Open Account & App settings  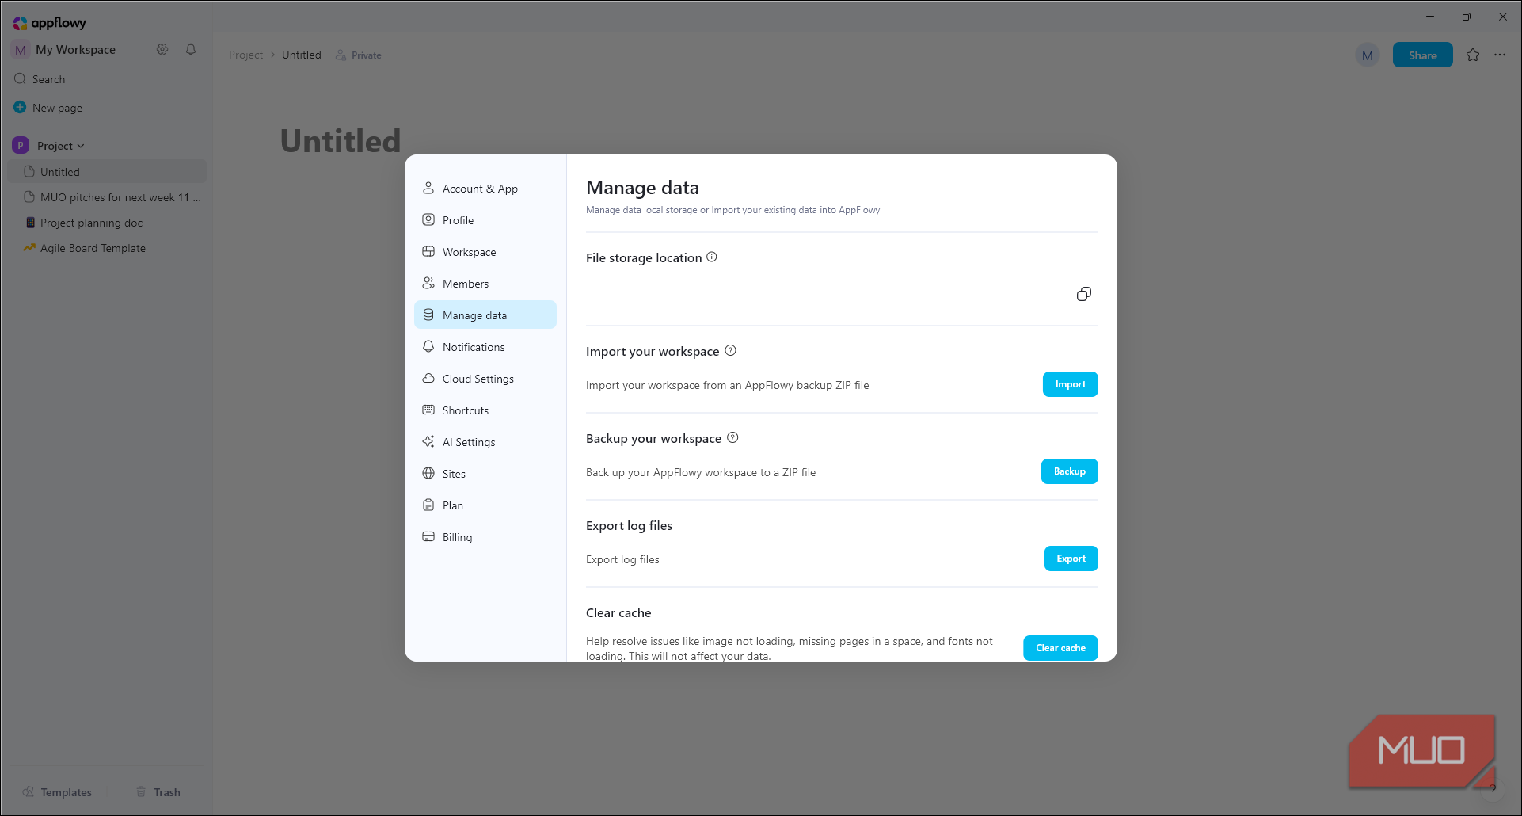(x=485, y=189)
